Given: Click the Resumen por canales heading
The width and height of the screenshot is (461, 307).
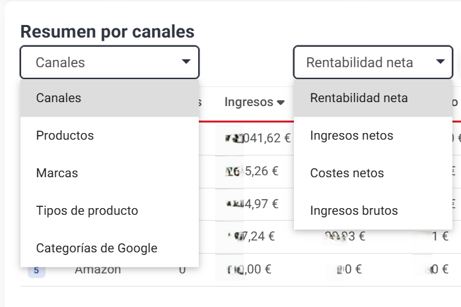Looking at the screenshot, I should [107, 32].
